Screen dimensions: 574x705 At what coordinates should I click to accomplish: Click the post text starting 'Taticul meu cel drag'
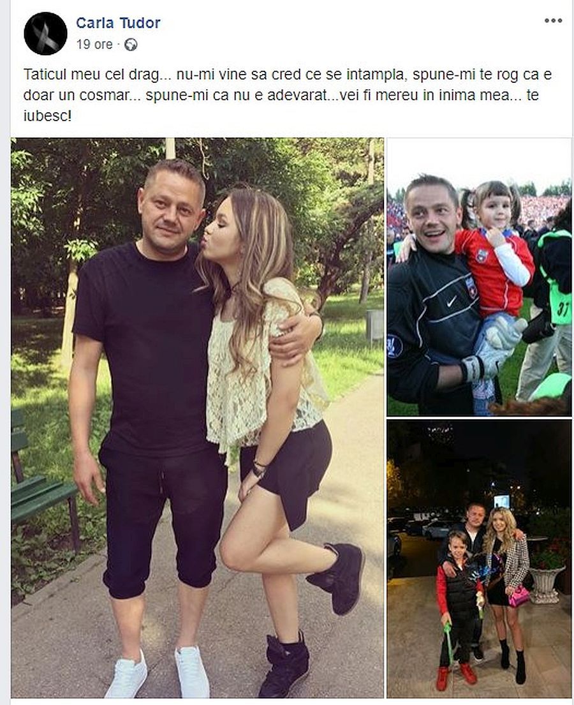point(287,95)
